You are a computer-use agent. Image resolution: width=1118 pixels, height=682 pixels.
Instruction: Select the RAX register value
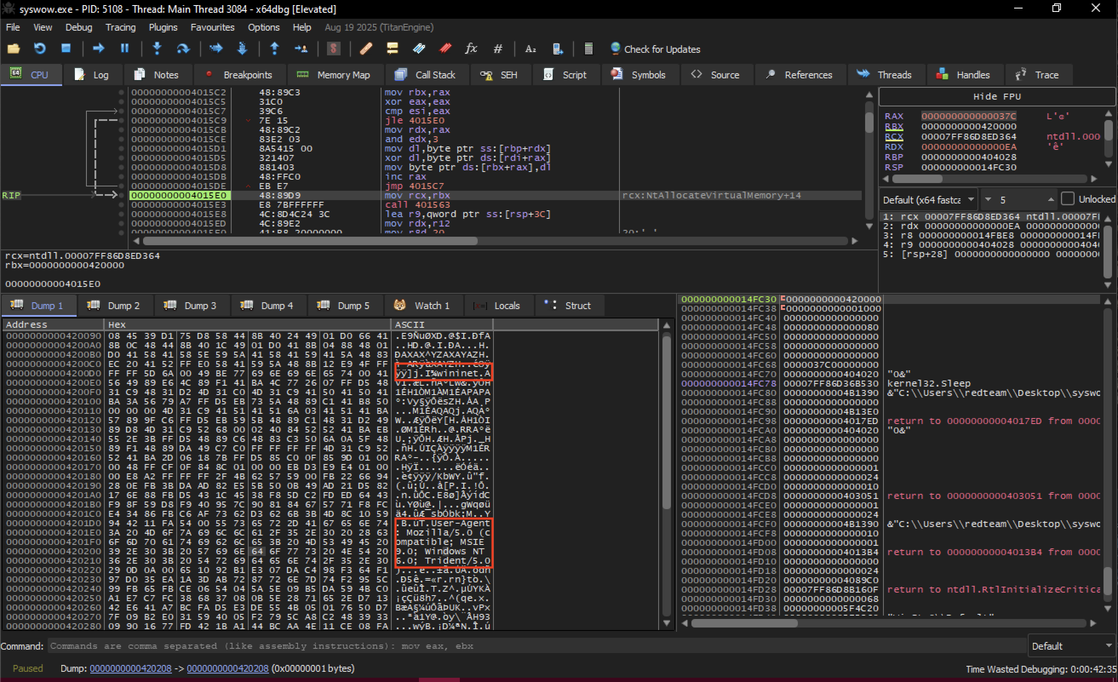(x=968, y=116)
